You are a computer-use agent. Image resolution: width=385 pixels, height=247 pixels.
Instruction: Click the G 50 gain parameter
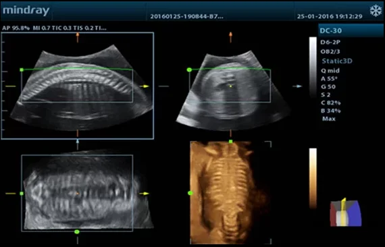click(x=328, y=86)
